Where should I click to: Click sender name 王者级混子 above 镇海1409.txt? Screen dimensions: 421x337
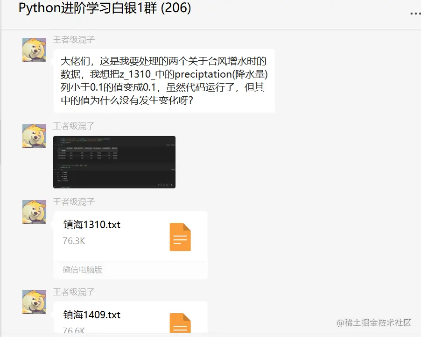point(74,292)
